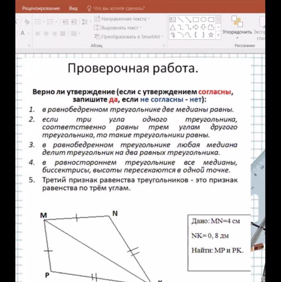Select the Right Brace shape
The image size is (281, 282).
(204, 34)
